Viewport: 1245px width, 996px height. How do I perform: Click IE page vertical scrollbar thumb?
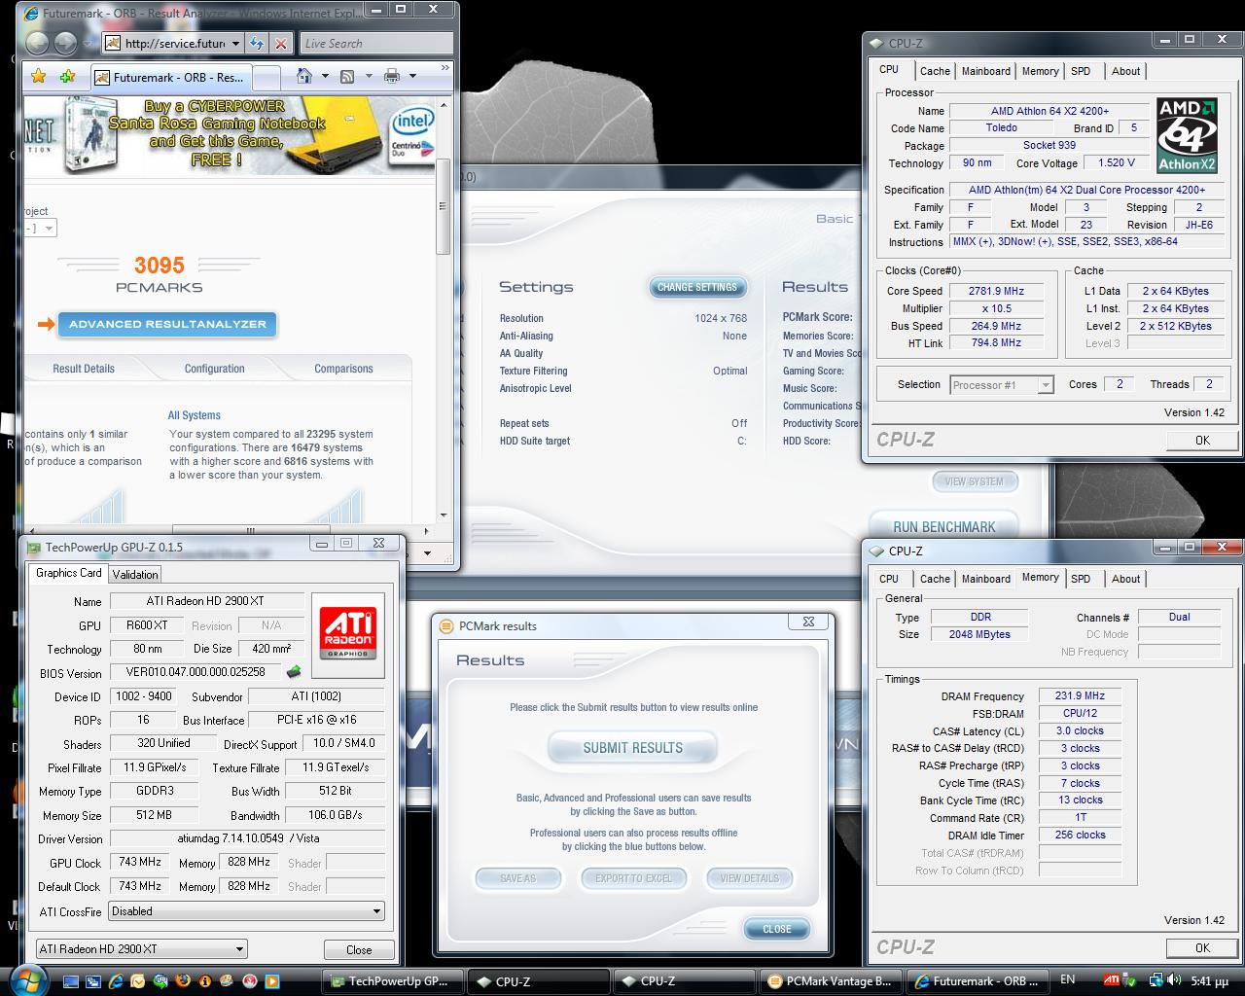point(444,206)
